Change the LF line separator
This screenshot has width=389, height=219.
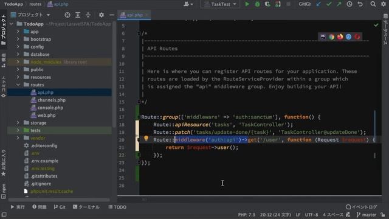point(298,215)
